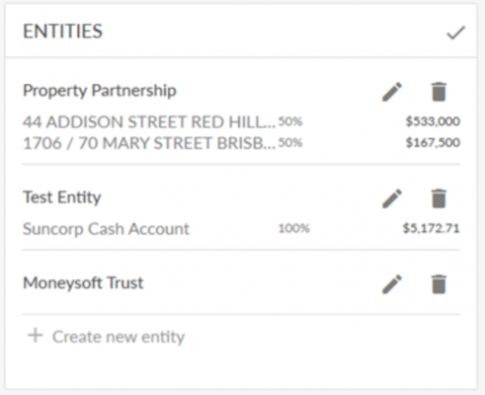Delete the Property Partnership entity
Image resolution: width=485 pixels, height=395 pixels.
point(439,92)
